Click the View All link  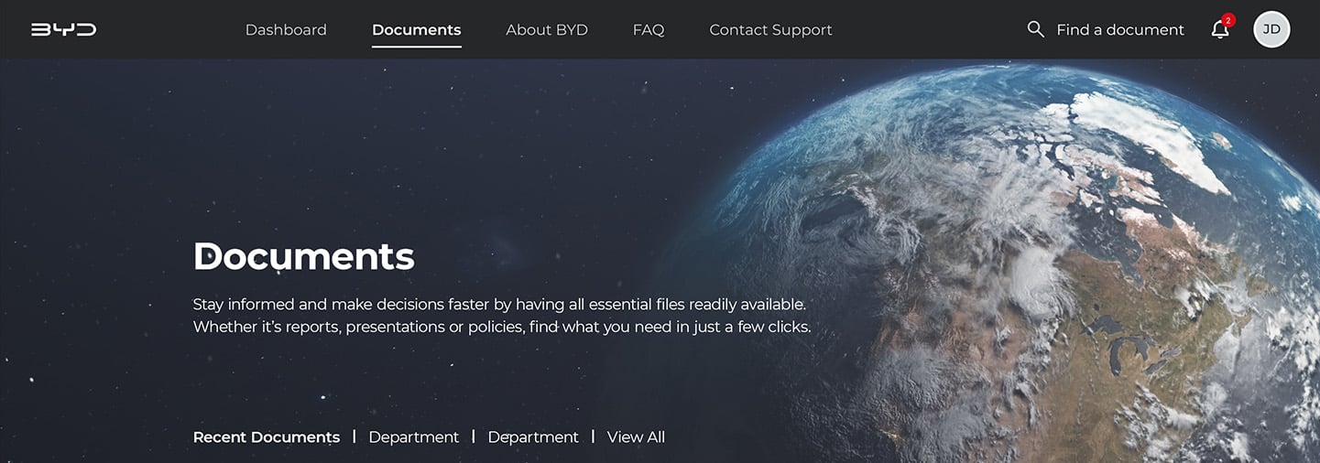[x=636, y=437]
